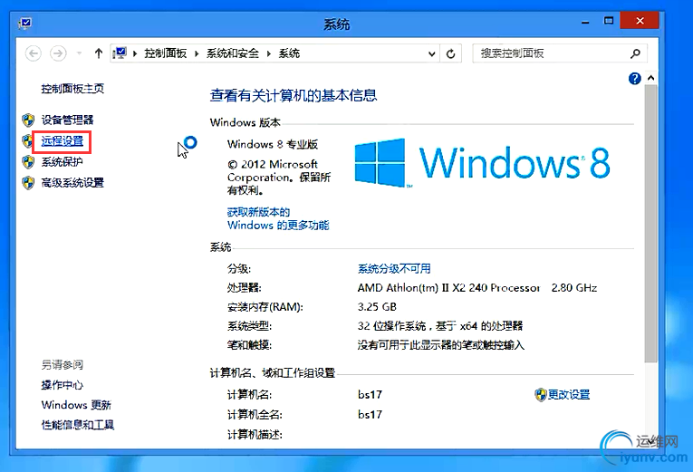693x472 pixels.
Task: Click shield icon next to 更改设置
Action: coord(541,395)
